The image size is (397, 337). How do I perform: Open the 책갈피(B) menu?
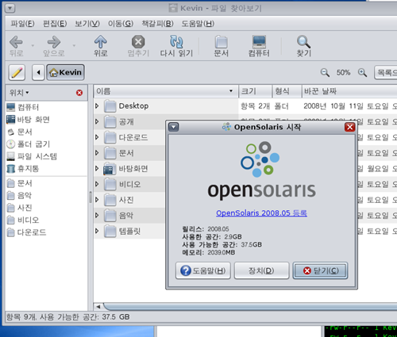[x=157, y=24]
